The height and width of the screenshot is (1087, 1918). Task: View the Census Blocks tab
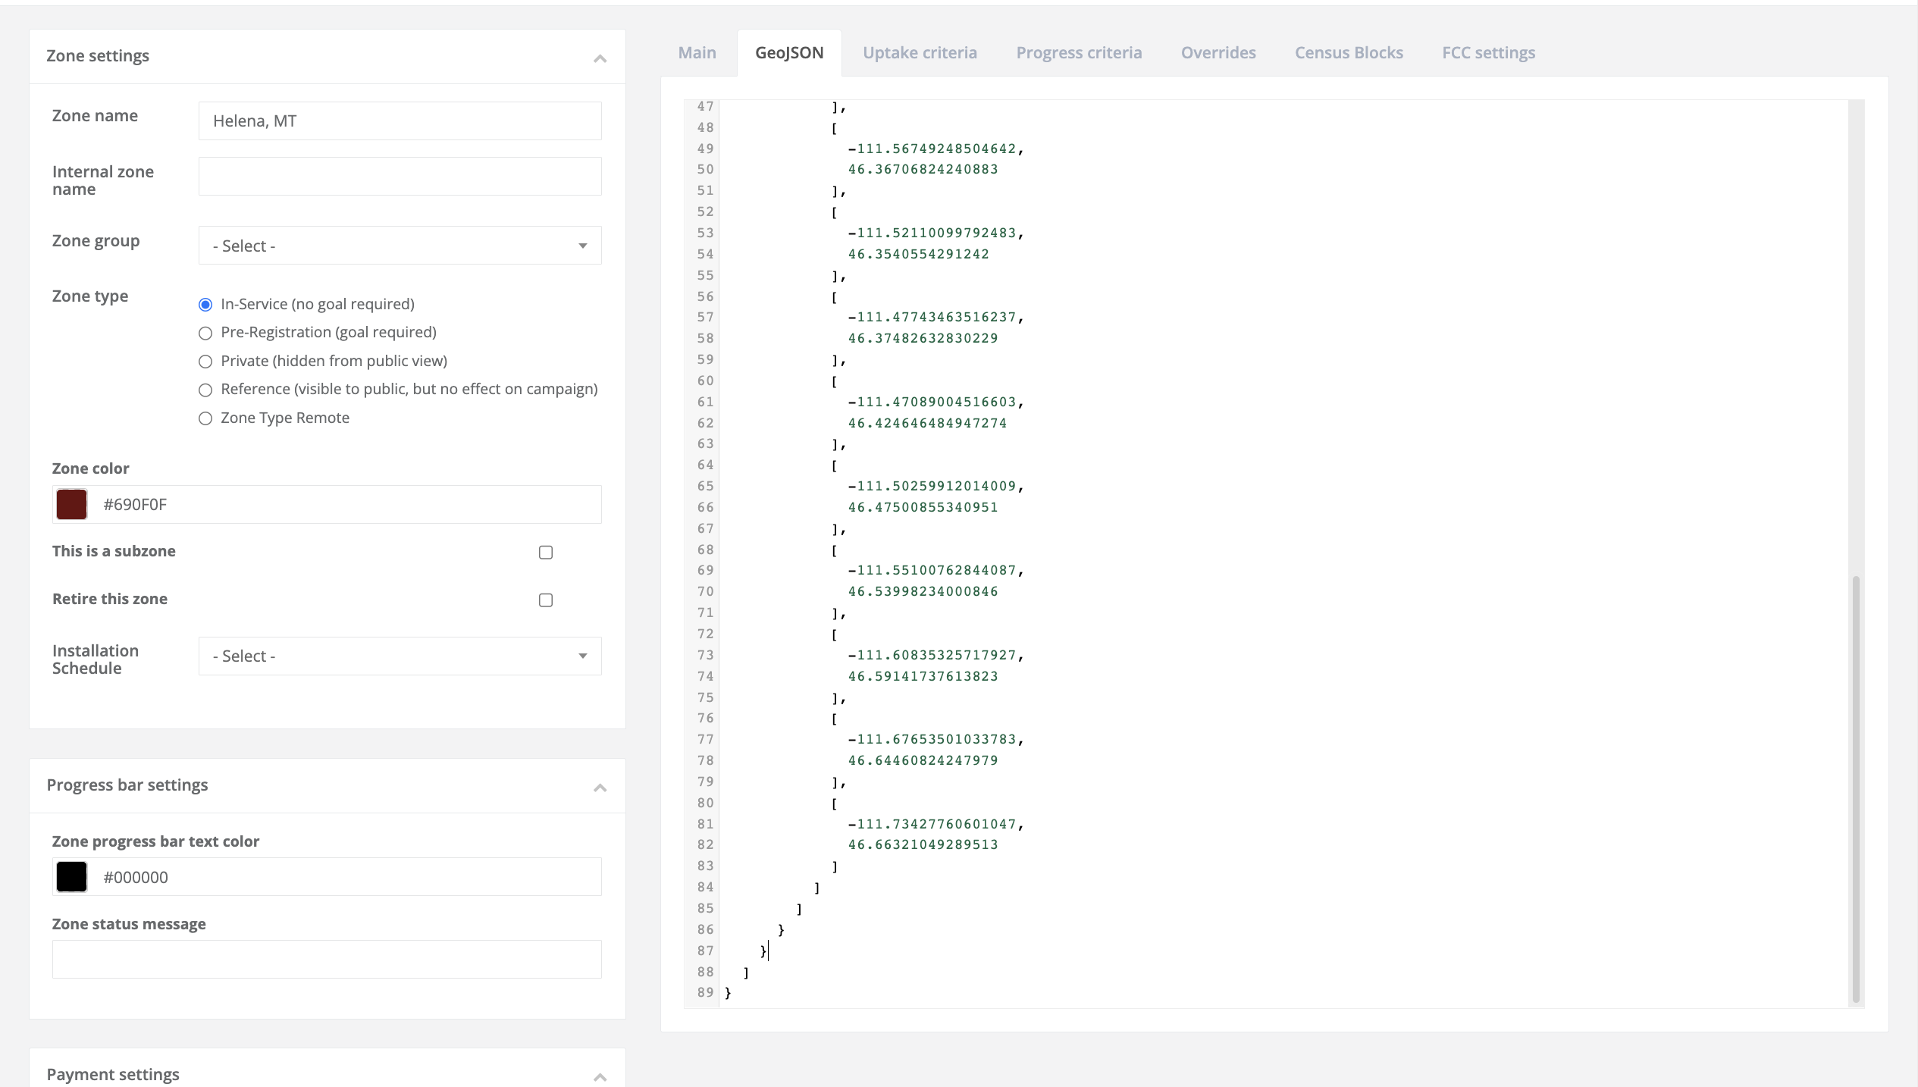[x=1348, y=52]
